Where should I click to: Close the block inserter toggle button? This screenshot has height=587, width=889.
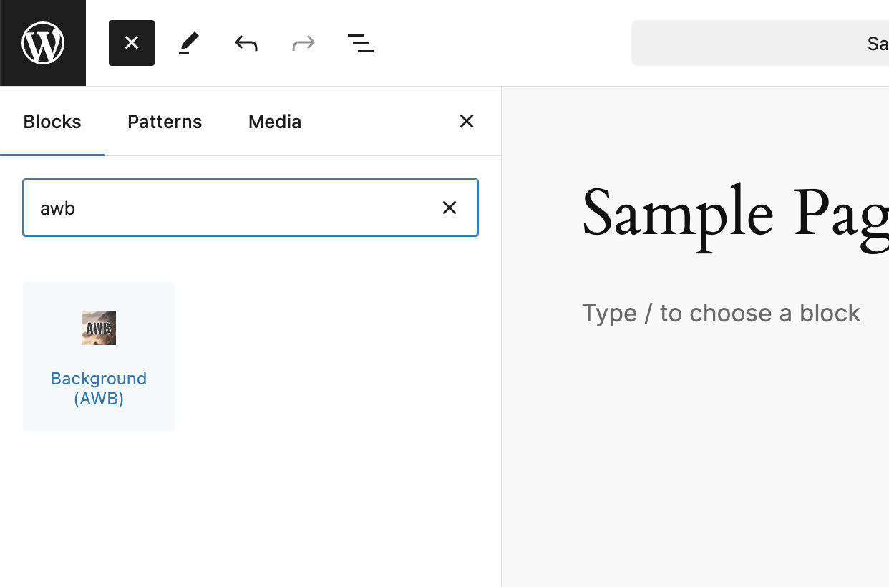click(x=132, y=43)
